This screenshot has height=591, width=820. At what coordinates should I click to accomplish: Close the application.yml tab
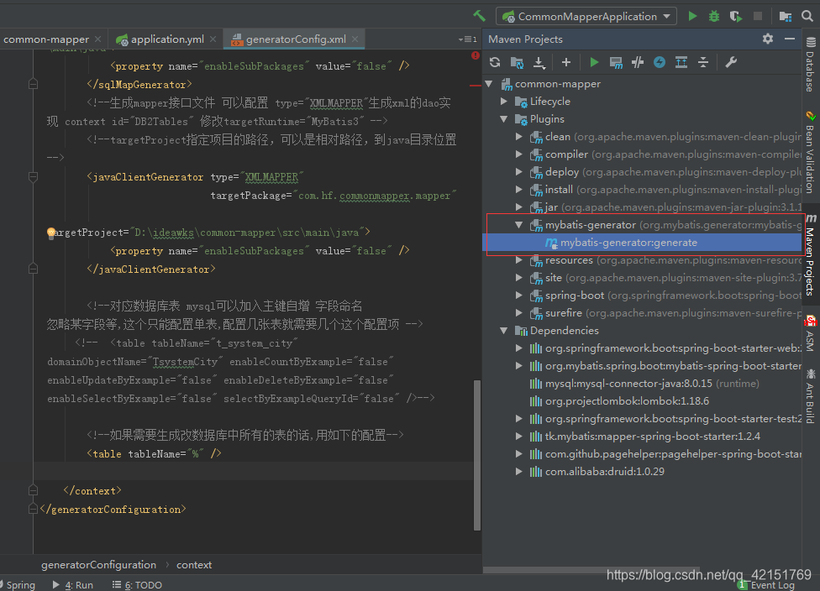tap(213, 39)
